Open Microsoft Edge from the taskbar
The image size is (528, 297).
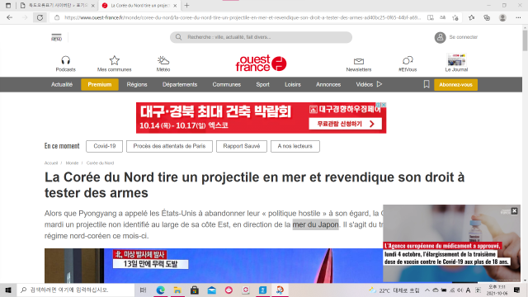(x=160, y=290)
